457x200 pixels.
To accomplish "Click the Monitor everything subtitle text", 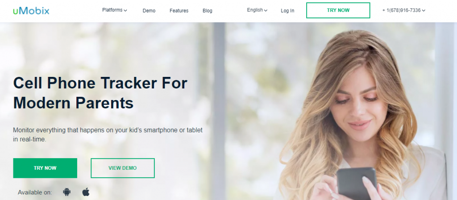I will coord(108,134).
